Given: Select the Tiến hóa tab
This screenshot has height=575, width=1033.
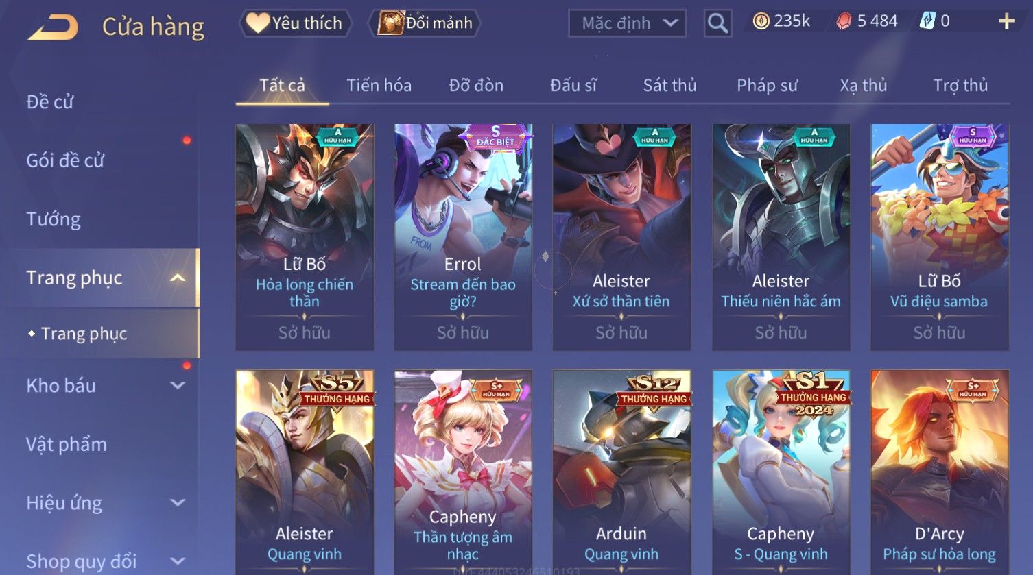Looking at the screenshot, I should click(x=379, y=86).
